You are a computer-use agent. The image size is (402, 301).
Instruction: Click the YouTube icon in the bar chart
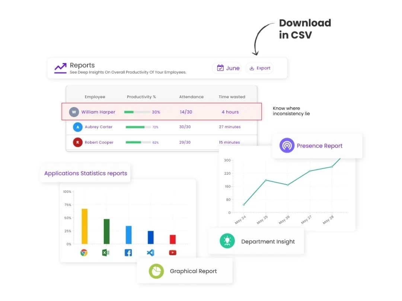[x=172, y=253]
